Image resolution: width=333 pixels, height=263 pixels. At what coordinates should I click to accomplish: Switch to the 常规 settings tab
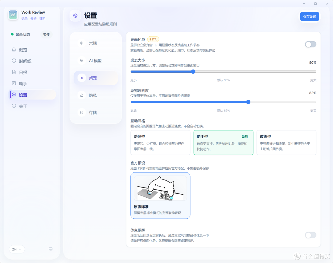point(96,43)
